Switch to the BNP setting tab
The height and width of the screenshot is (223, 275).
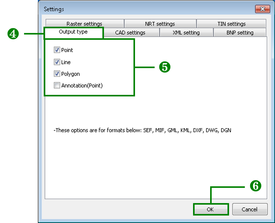click(240, 33)
